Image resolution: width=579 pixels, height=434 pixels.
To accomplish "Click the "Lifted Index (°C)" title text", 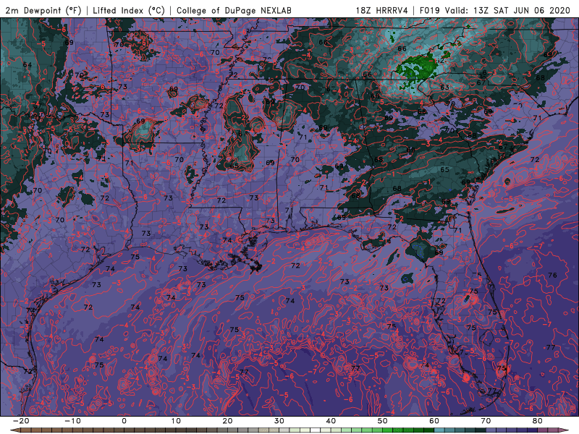I will 129,10.
